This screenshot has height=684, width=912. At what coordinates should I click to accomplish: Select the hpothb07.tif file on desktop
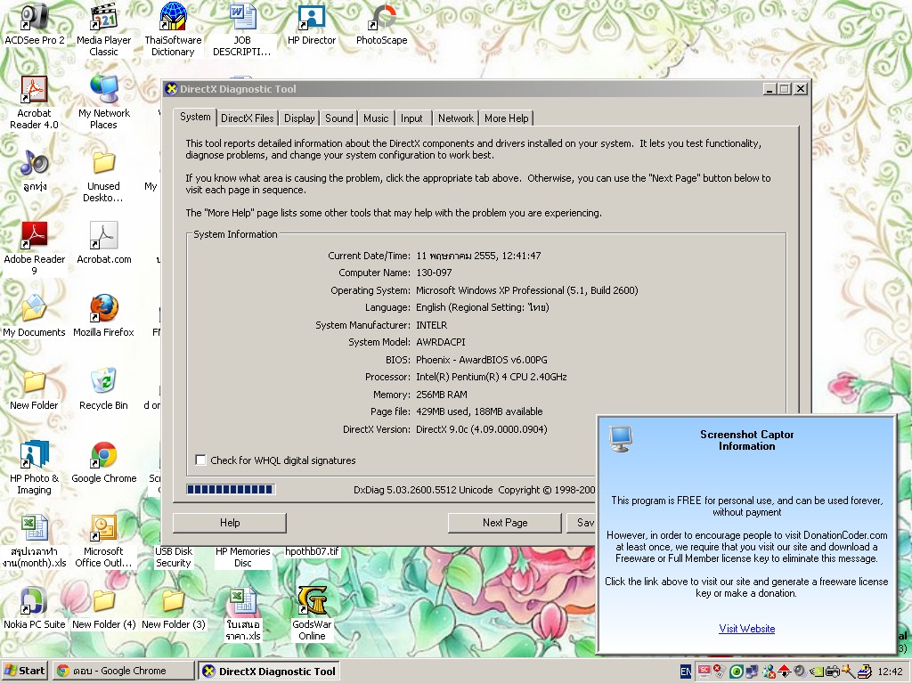click(312, 551)
